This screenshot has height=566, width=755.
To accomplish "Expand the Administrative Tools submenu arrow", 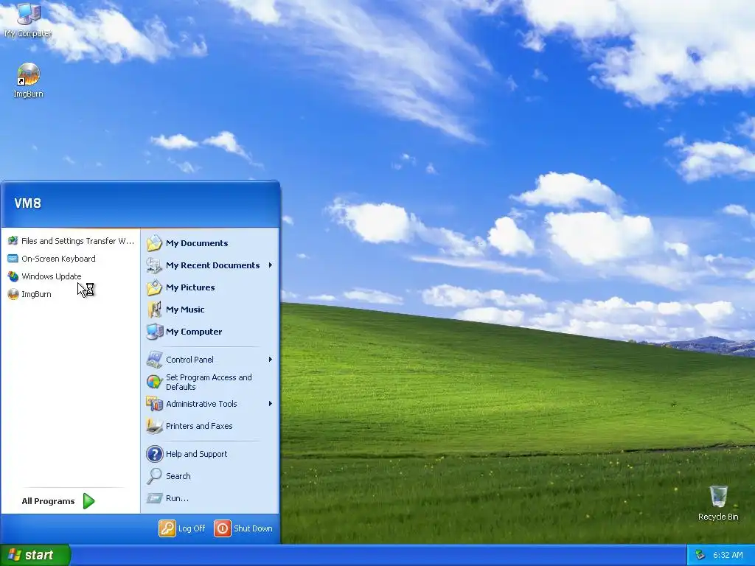I will [x=271, y=404].
